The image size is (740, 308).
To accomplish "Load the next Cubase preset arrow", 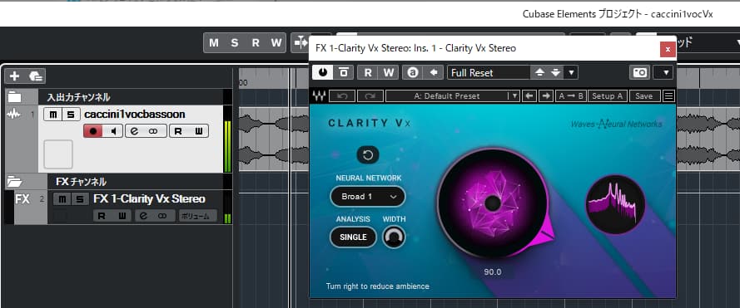I will (x=555, y=72).
